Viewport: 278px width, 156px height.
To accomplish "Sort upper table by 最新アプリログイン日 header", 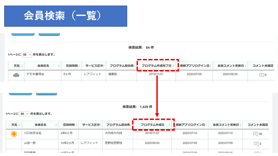I will (x=195, y=65).
